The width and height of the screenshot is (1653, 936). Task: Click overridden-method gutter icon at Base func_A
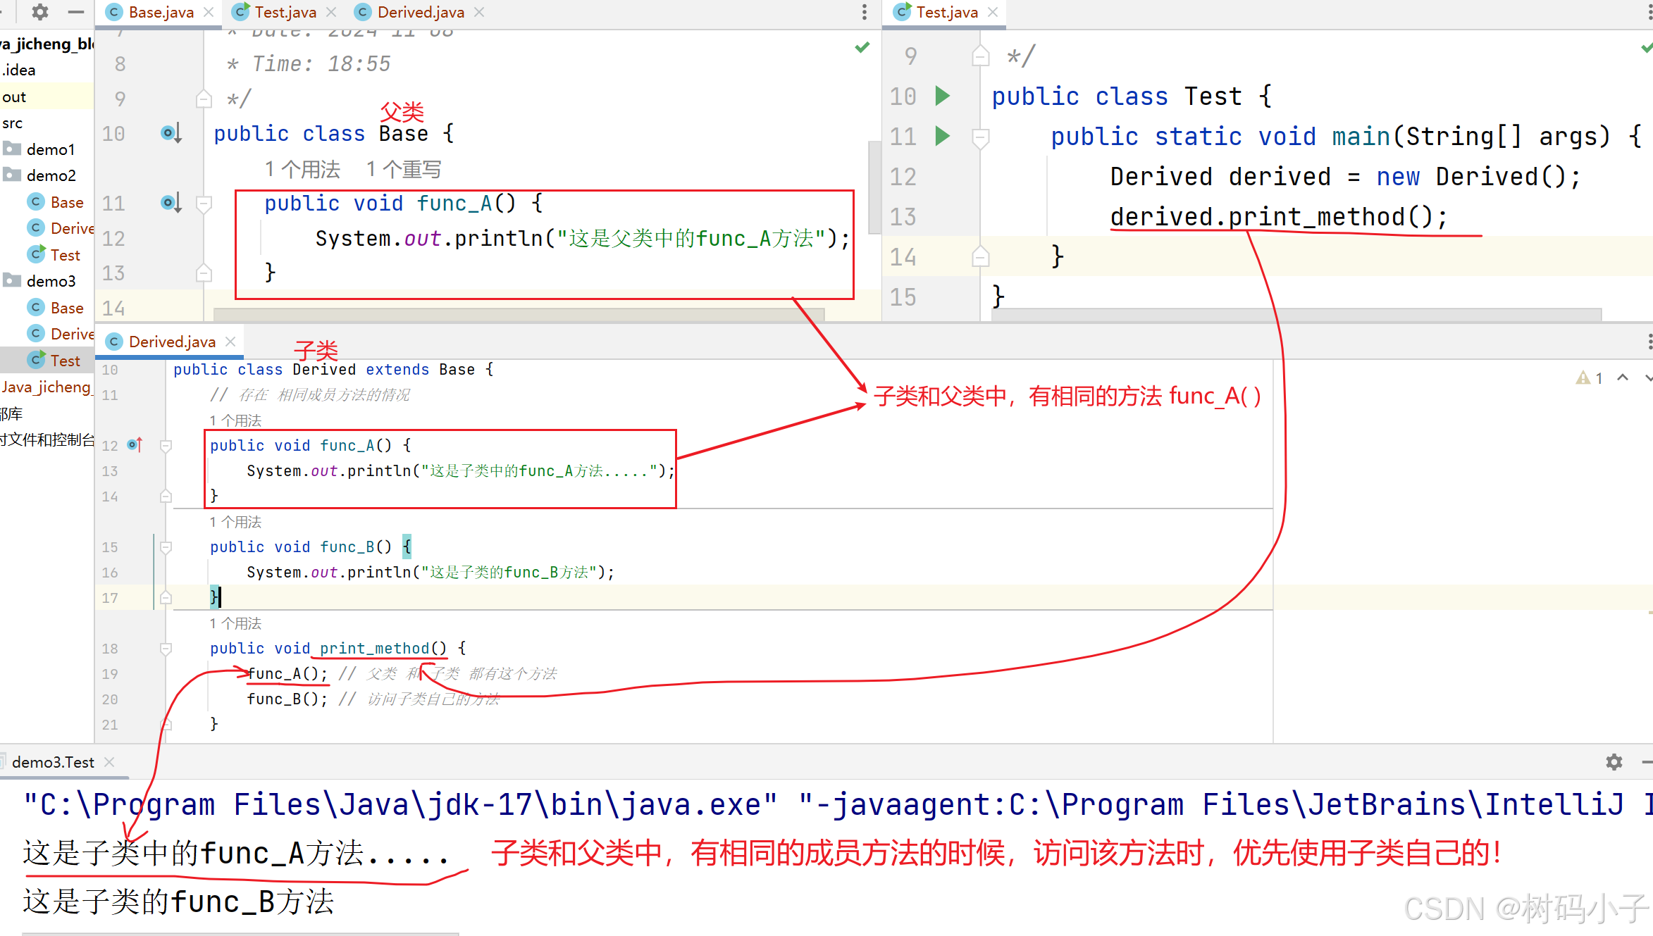171,204
